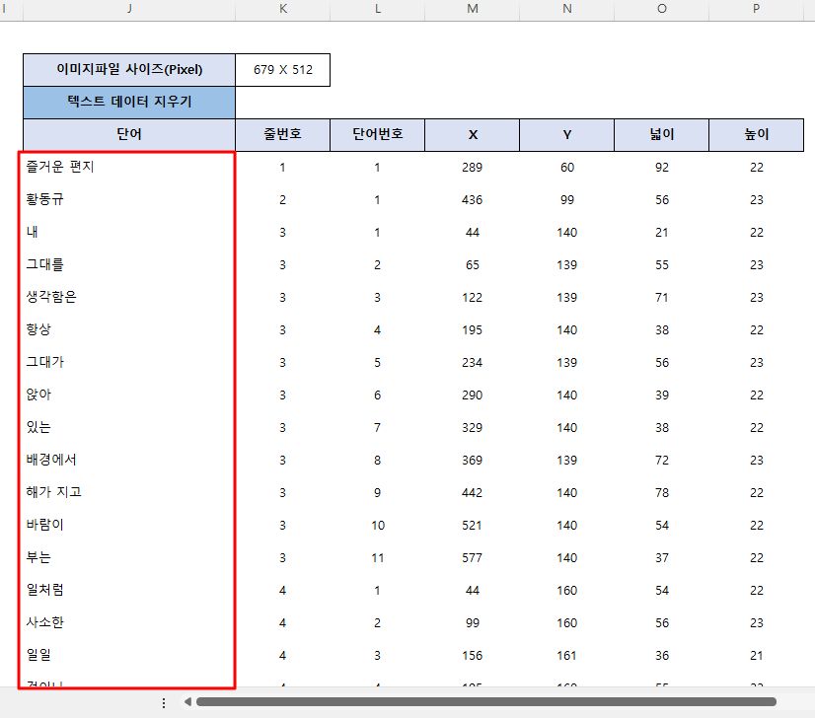Select column J header
This screenshot has width=815, height=718.
click(x=129, y=9)
